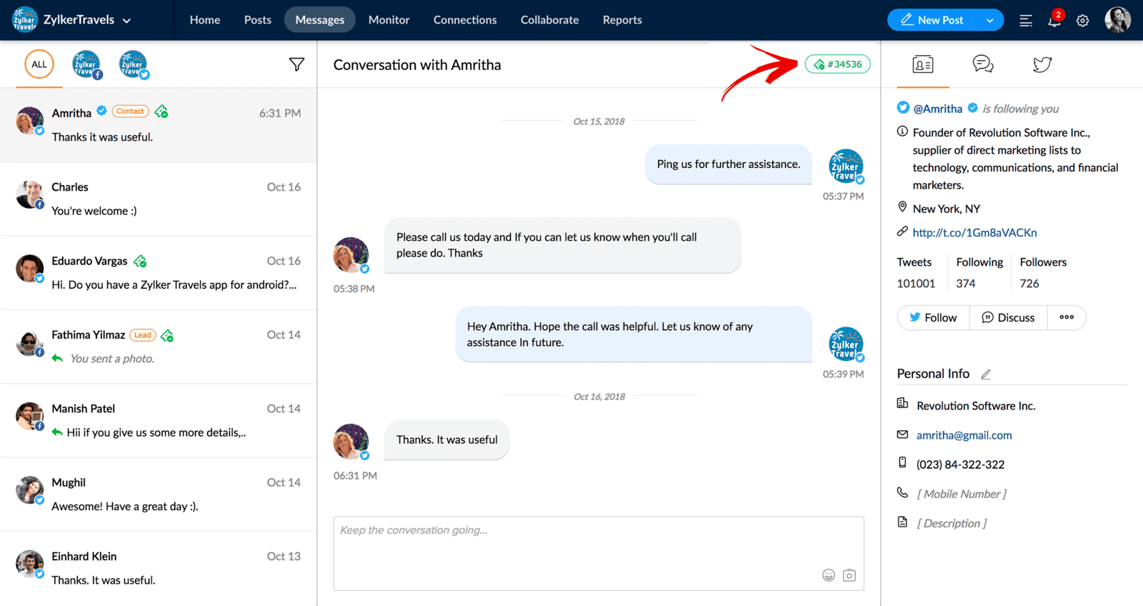This screenshot has width=1143, height=606.
Task: Open the lines menu icon beside New Post
Action: click(1026, 21)
